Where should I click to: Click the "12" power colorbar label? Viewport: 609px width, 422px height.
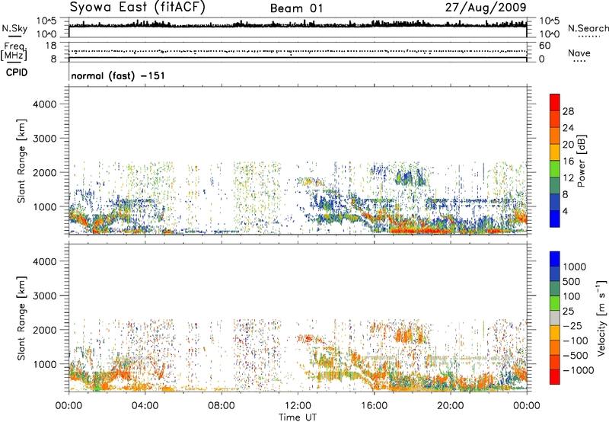coord(568,178)
